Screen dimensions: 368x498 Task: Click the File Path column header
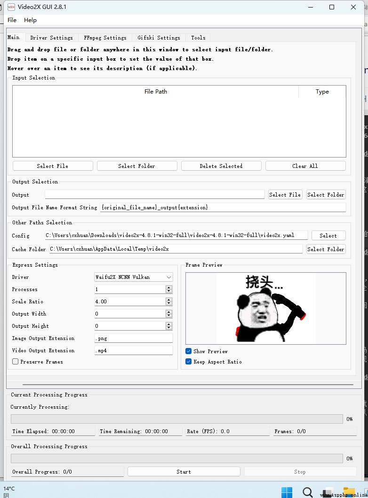click(156, 92)
